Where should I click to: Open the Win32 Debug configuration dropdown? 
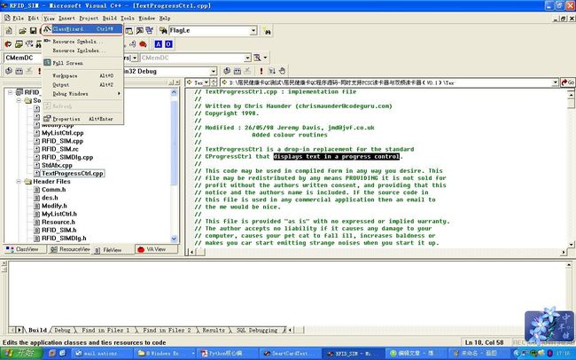tap(214, 71)
